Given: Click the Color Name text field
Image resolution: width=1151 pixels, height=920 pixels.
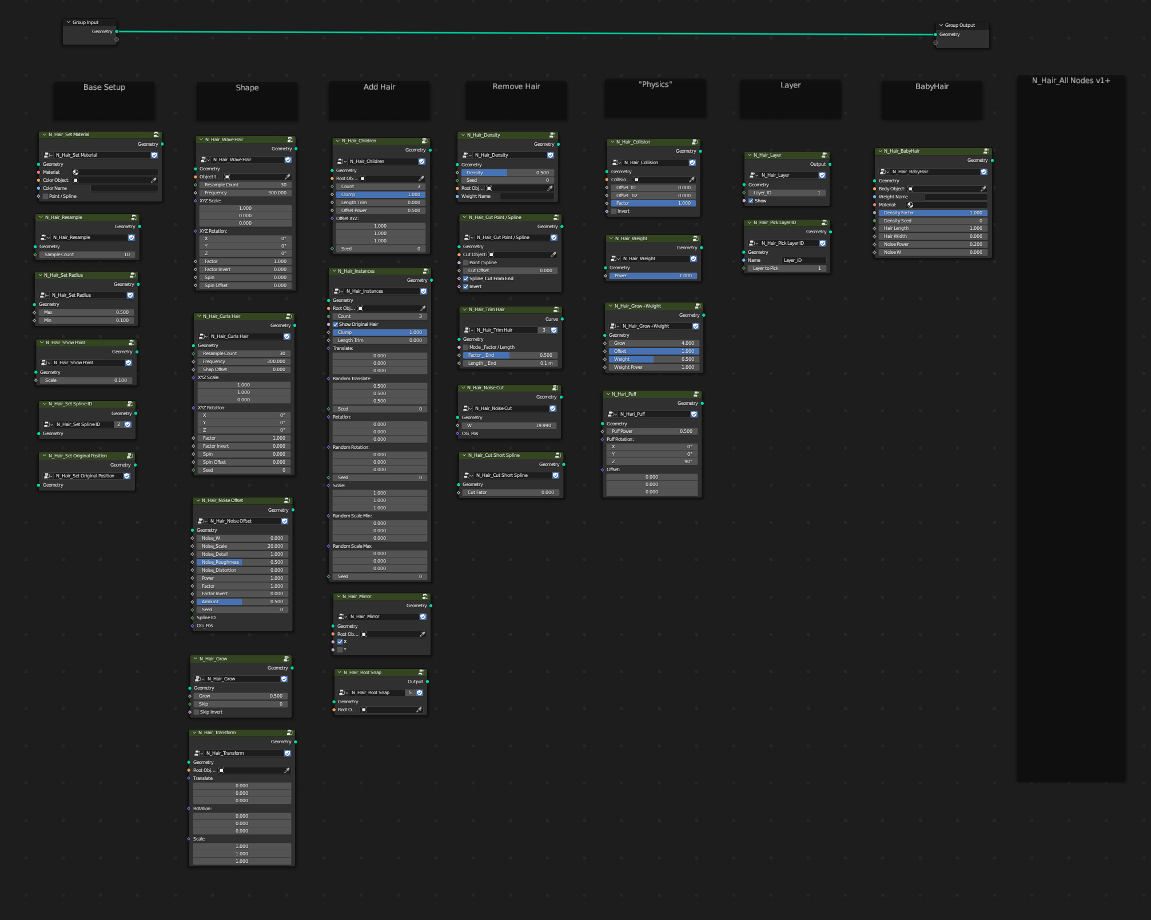Looking at the screenshot, I should [x=124, y=188].
